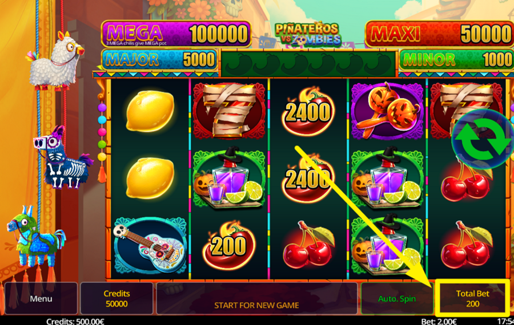Click the Piñateros vs Zombies logo
514x325 pixels.
click(307, 35)
